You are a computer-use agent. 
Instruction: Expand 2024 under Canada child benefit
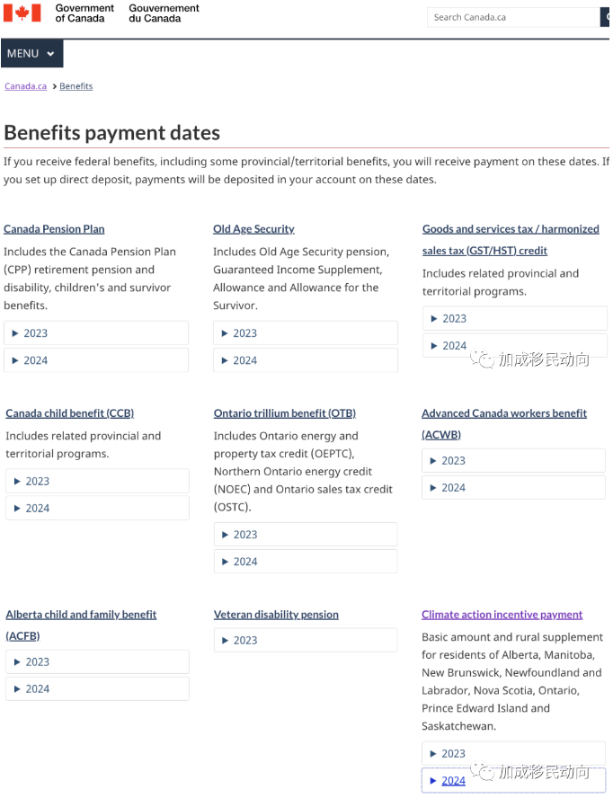point(97,508)
